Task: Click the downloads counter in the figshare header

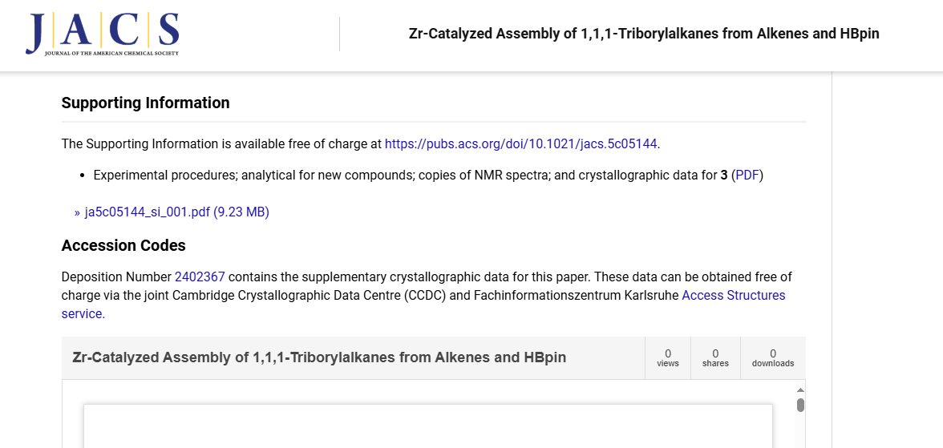Action: pyautogui.click(x=773, y=357)
